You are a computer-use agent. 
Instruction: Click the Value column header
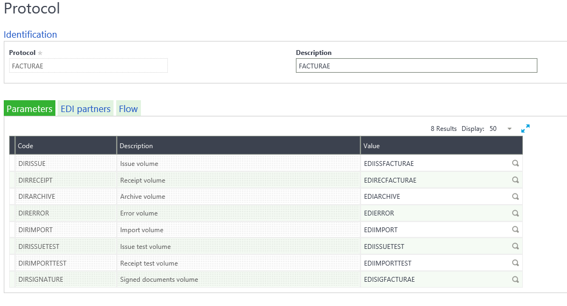pyautogui.click(x=441, y=145)
